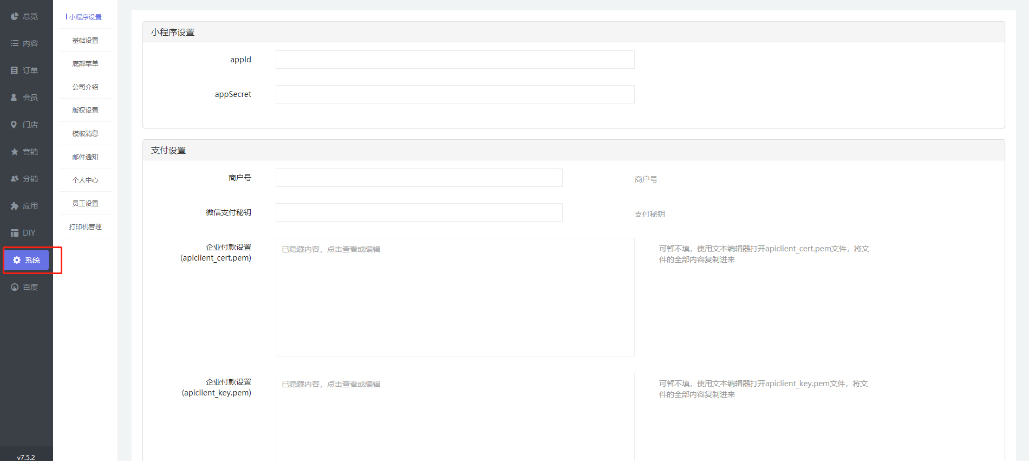Open 员工设置 submenu item
The height and width of the screenshot is (461, 1029).
(85, 204)
